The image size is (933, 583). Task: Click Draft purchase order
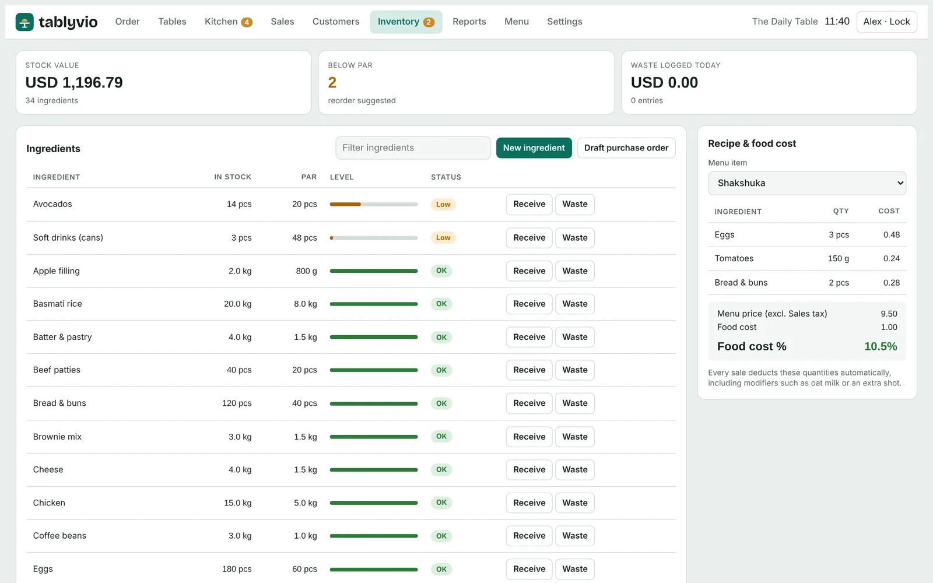pyautogui.click(x=626, y=148)
